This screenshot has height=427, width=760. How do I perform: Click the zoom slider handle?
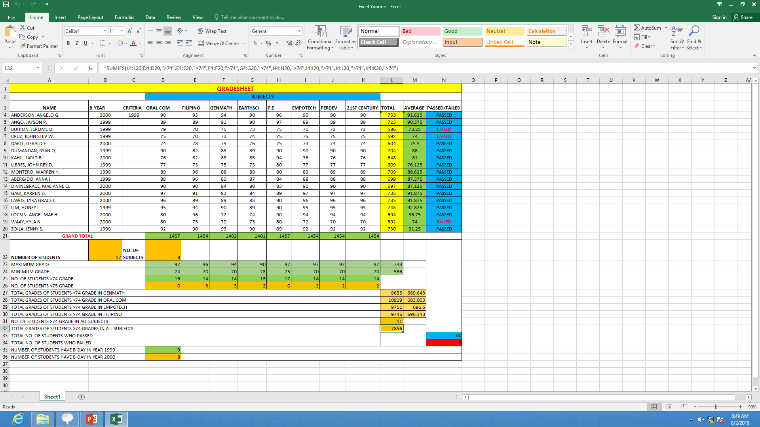point(716,407)
